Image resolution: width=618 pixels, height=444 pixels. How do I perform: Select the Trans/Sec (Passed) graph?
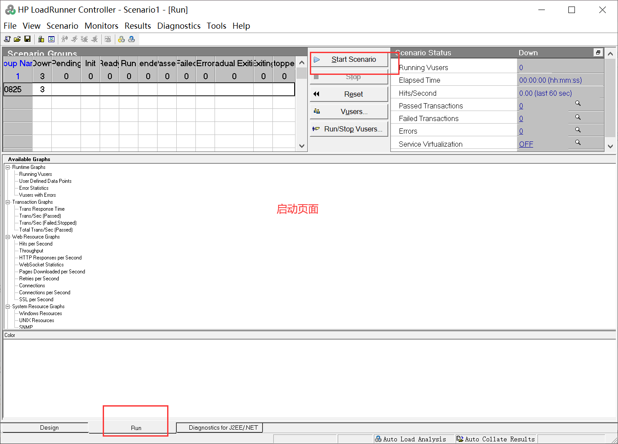tap(40, 216)
